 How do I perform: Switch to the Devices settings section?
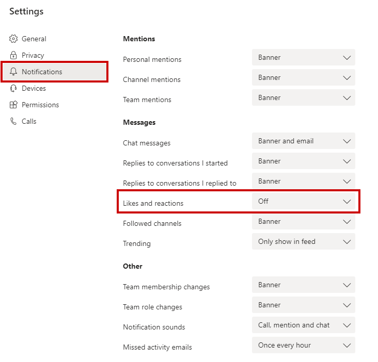(x=34, y=88)
